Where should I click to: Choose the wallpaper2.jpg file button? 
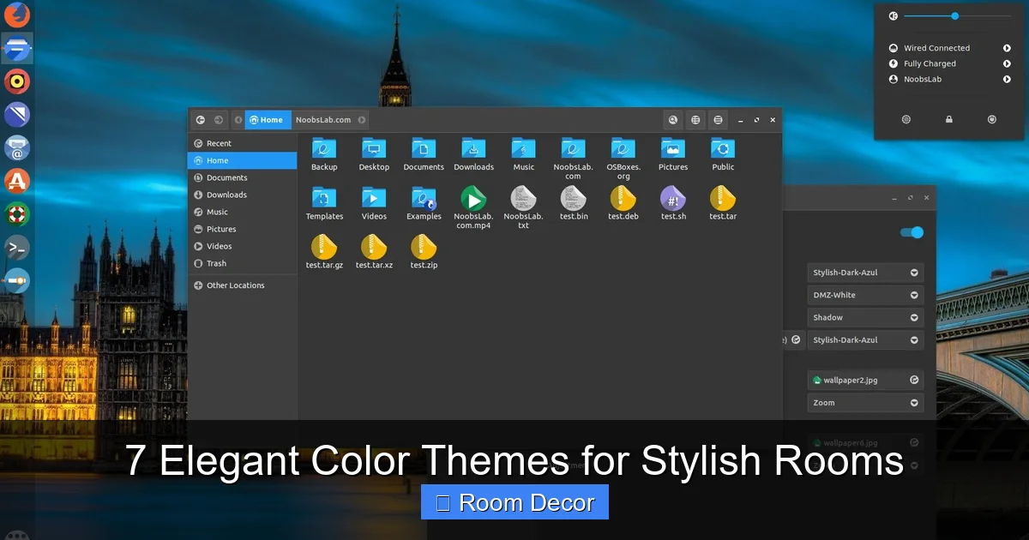[865, 380]
